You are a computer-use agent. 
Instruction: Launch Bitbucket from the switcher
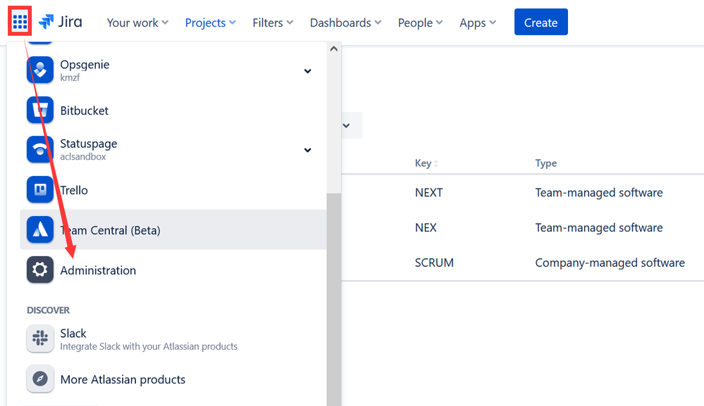tap(40, 110)
